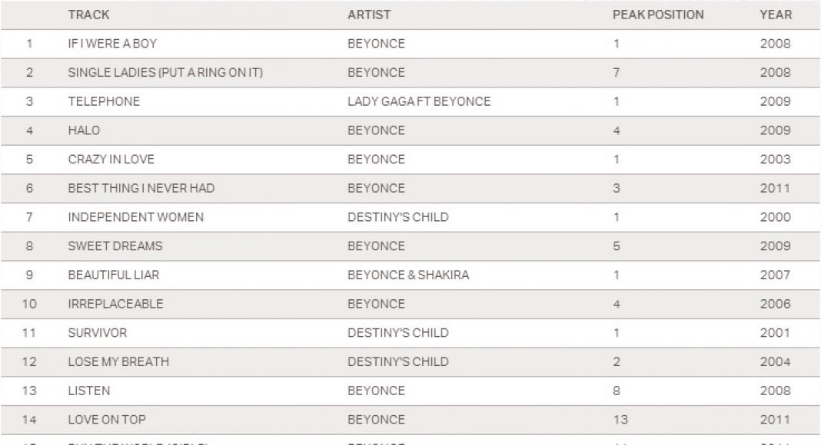The width and height of the screenshot is (821, 445).
Task: Click the TRACK column header
Action: coord(87,15)
